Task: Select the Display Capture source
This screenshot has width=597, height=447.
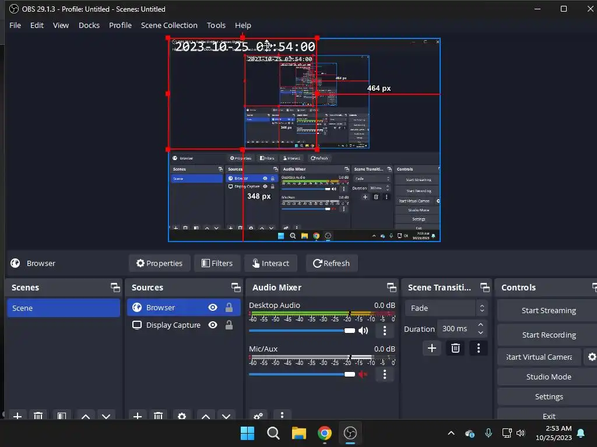Action: tap(184, 325)
